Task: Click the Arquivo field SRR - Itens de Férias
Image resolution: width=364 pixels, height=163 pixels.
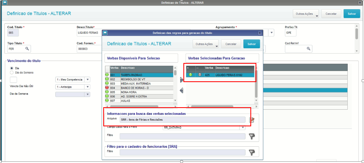Action: pos(183,120)
